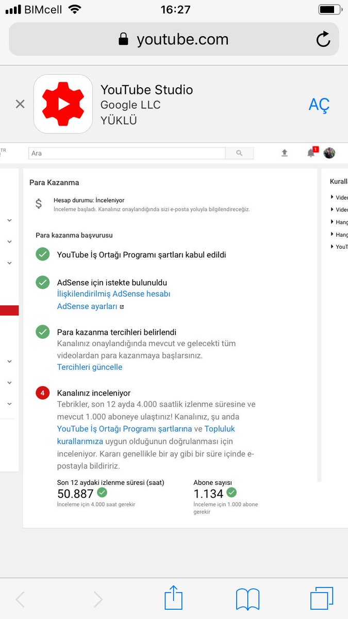
Task: Click the Kanalınız inceleniyor title
Action: tap(94, 393)
